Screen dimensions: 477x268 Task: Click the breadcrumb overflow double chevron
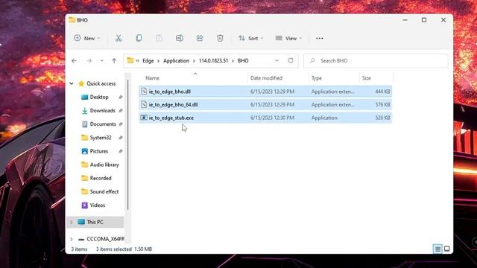pos(137,61)
